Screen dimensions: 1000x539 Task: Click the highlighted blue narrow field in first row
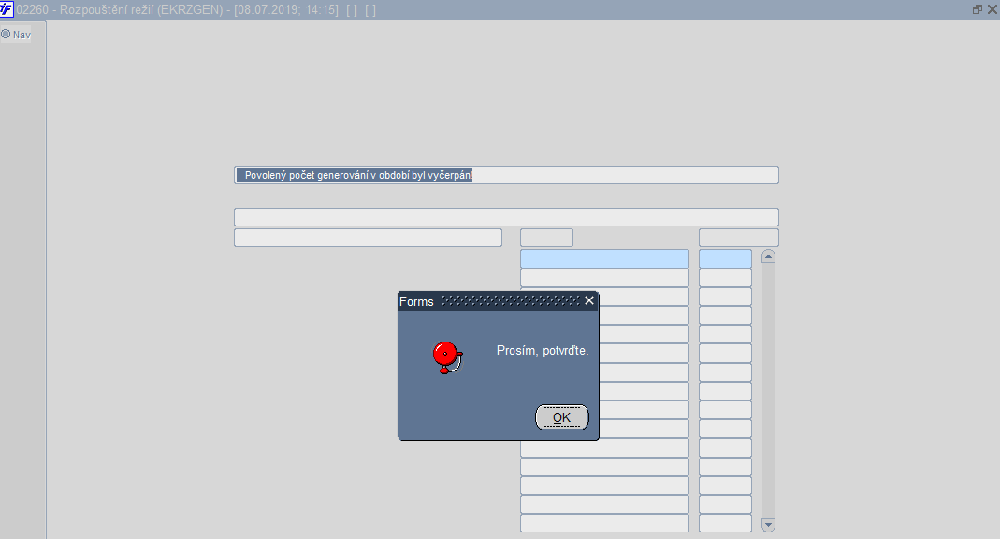(x=725, y=258)
